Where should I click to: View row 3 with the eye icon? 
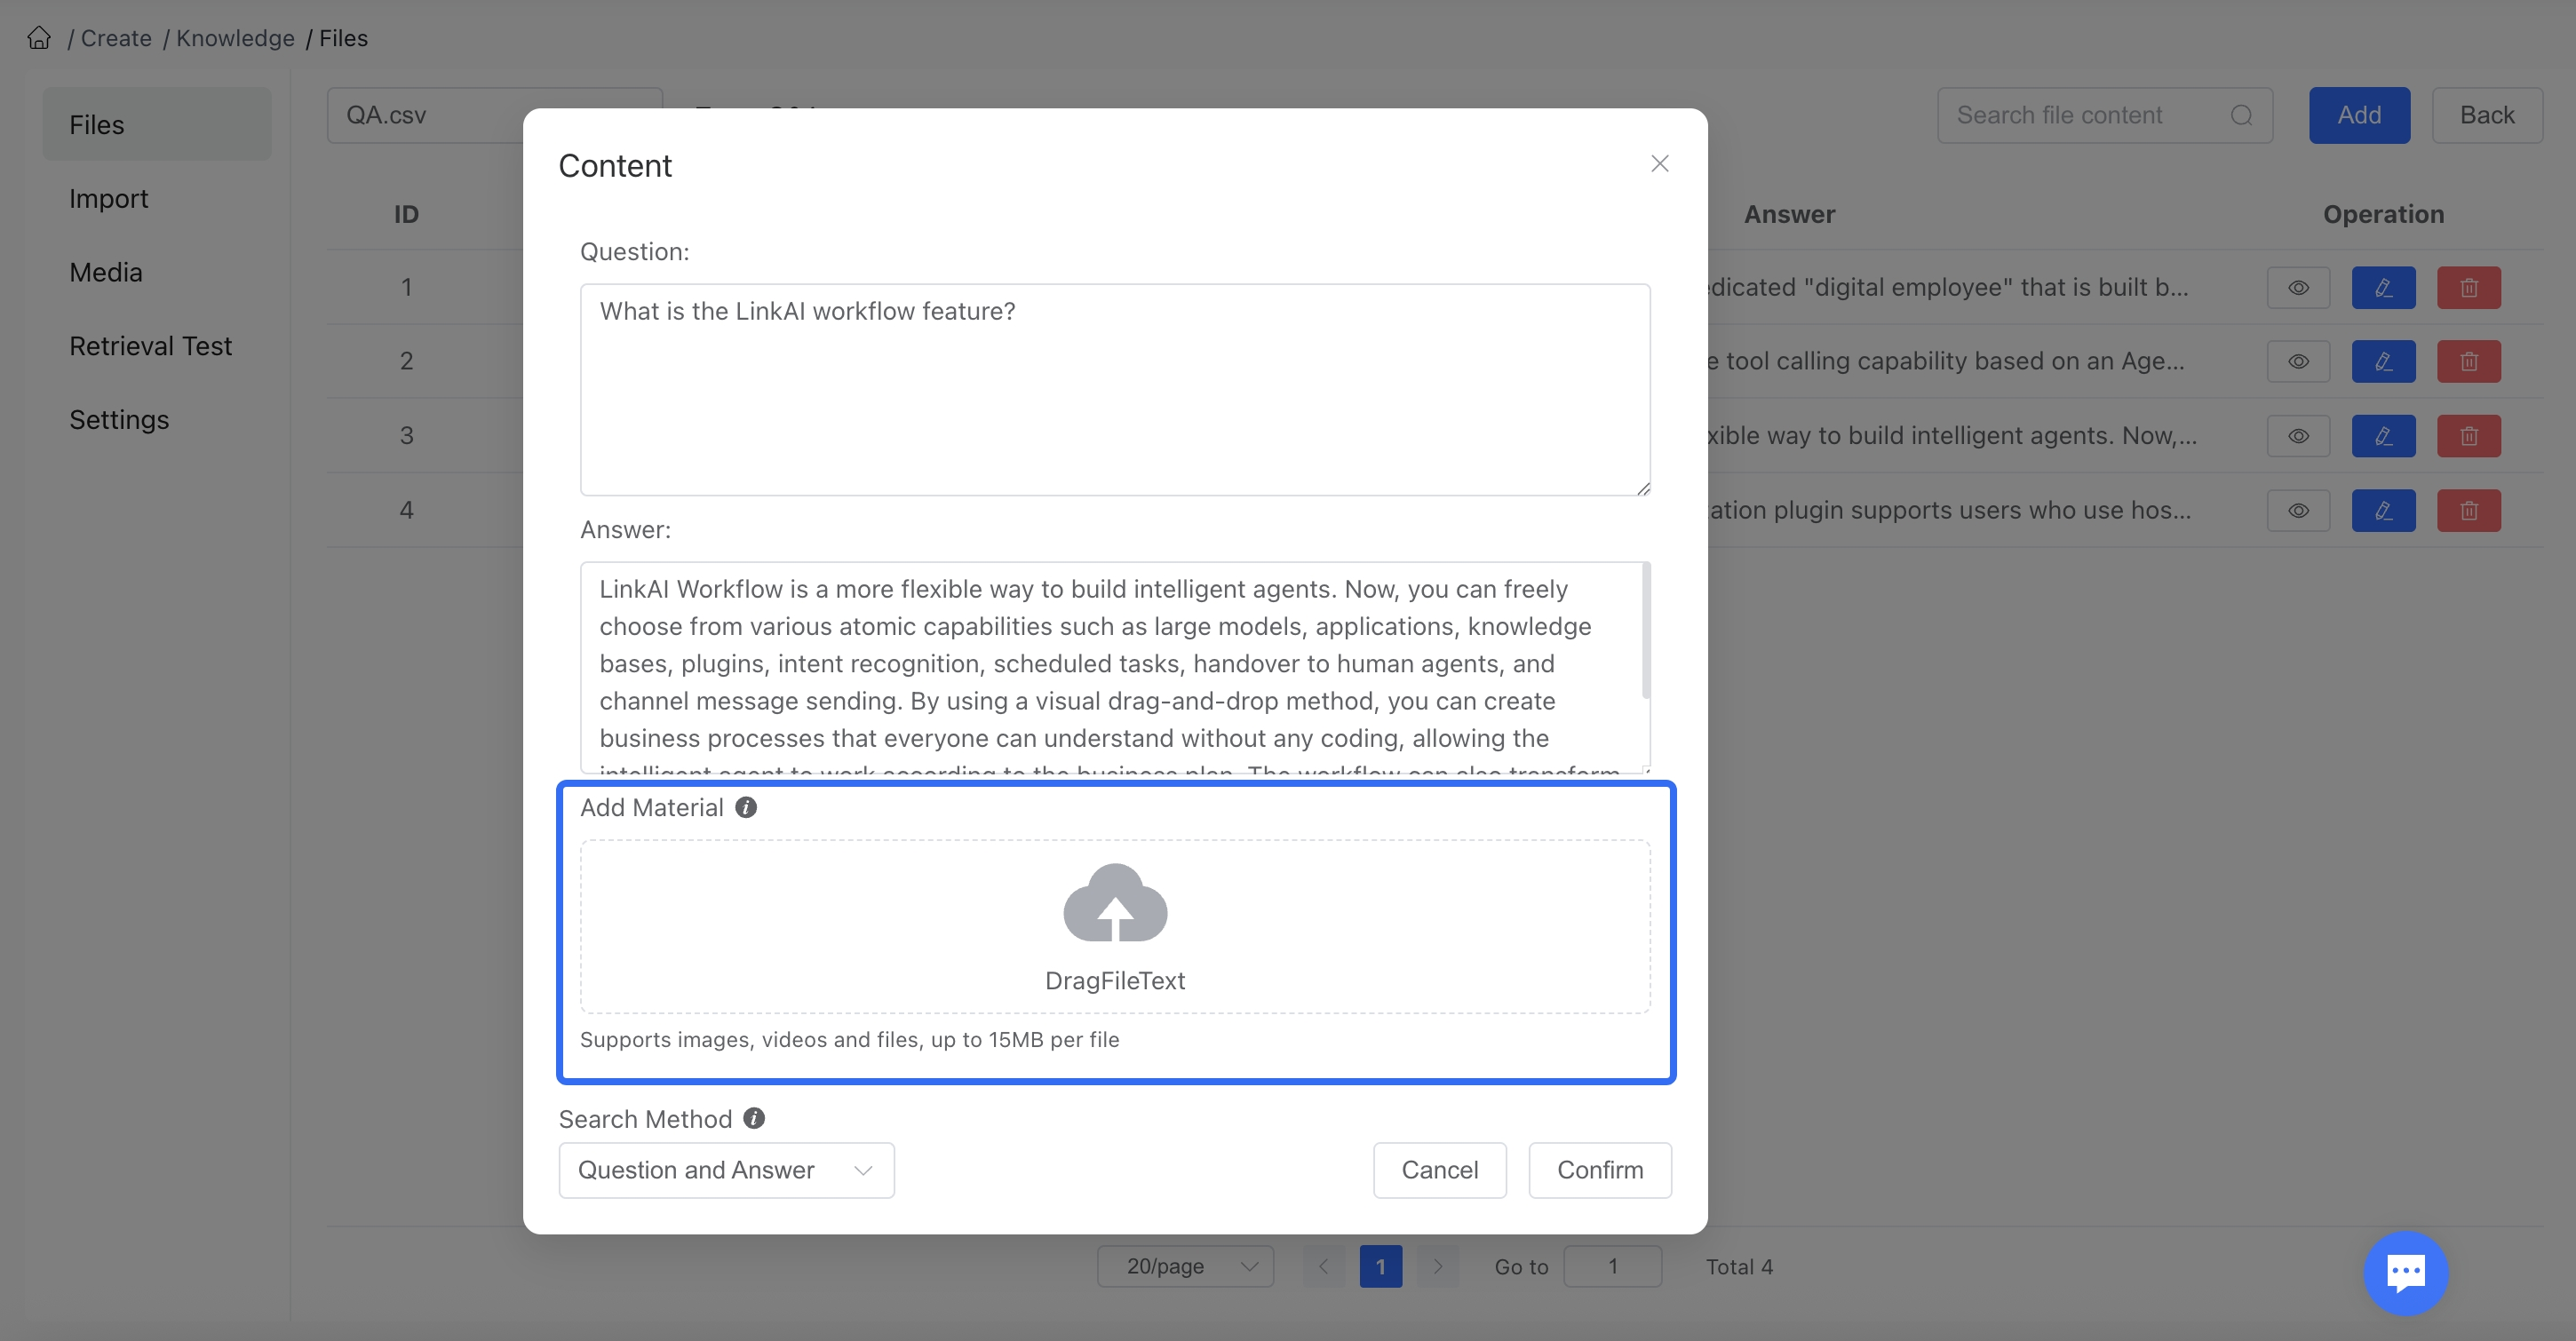click(2298, 436)
